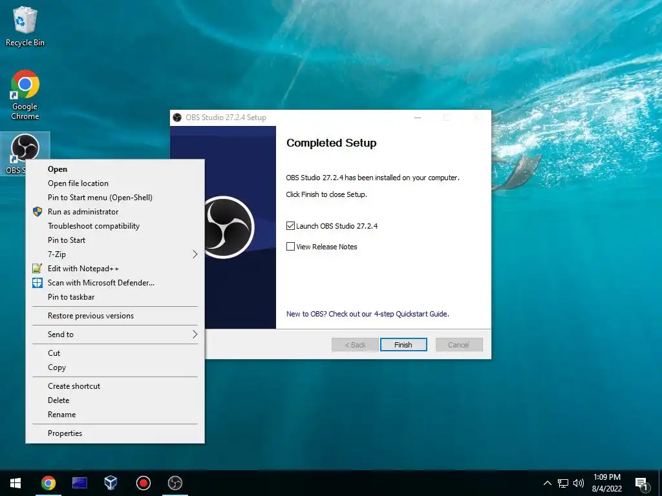Check View Release Notes box
The height and width of the screenshot is (496, 662).
pos(290,246)
